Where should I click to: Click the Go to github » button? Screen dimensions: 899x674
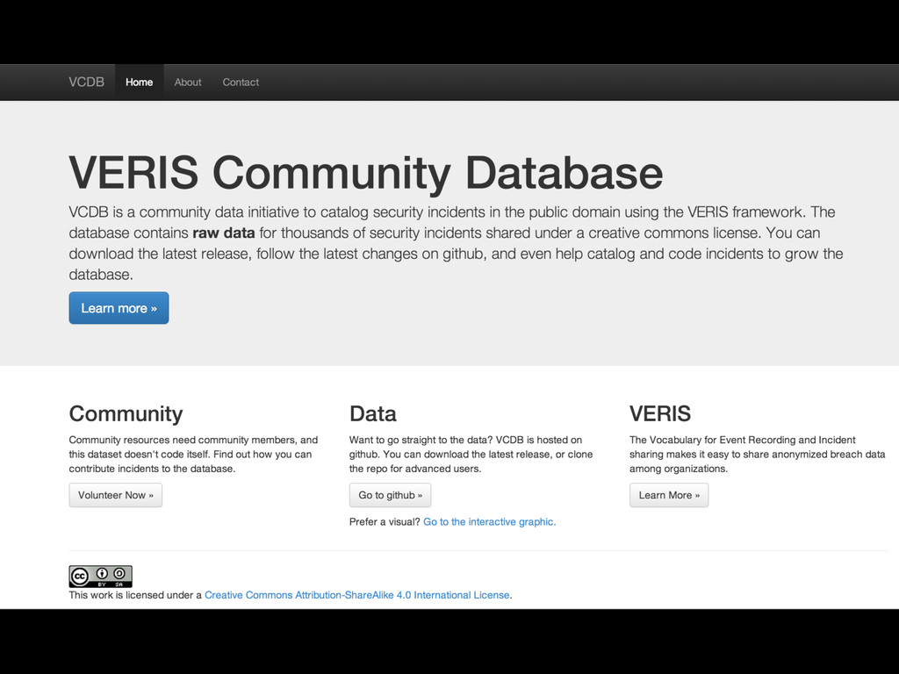click(391, 495)
